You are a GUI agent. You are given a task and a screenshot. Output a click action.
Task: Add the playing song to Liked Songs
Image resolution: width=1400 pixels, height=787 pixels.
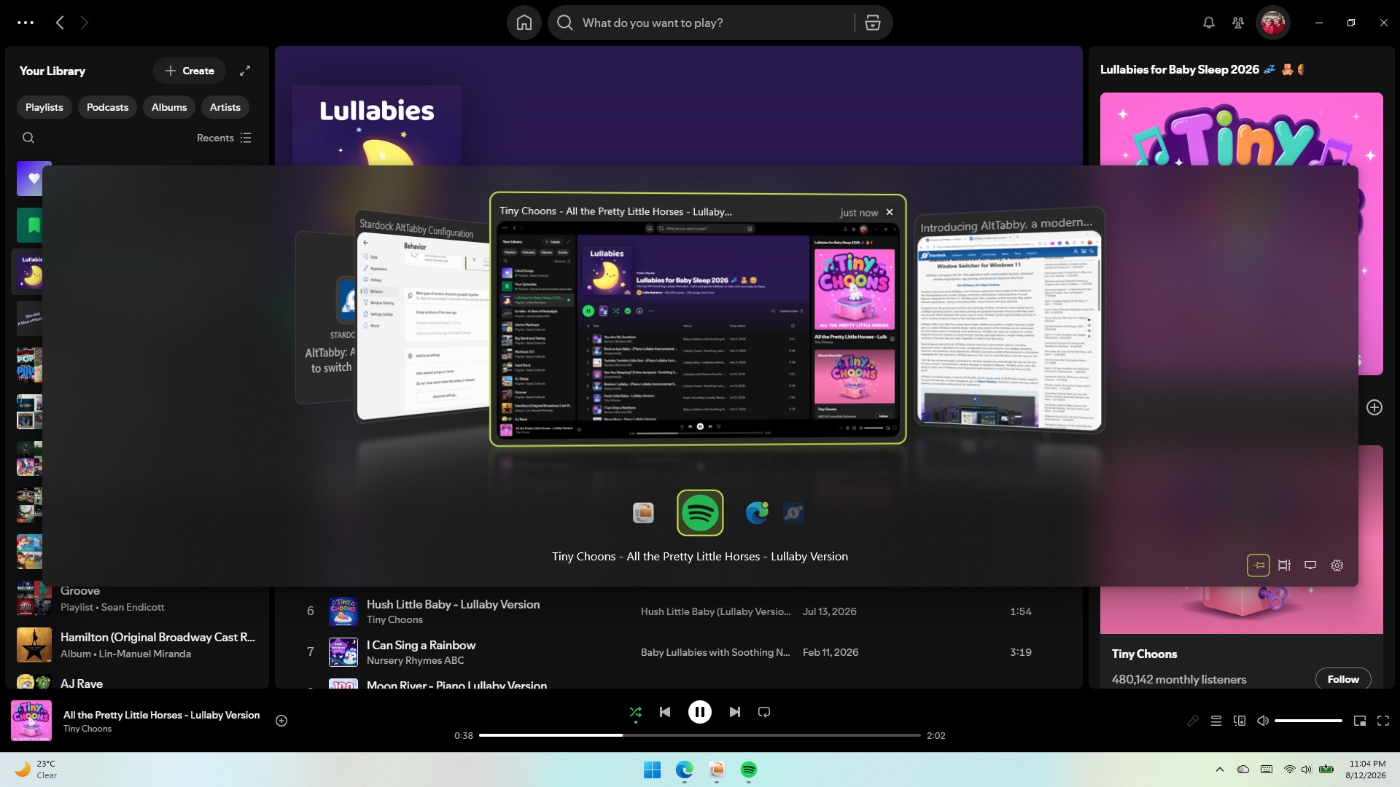(x=281, y=721)
